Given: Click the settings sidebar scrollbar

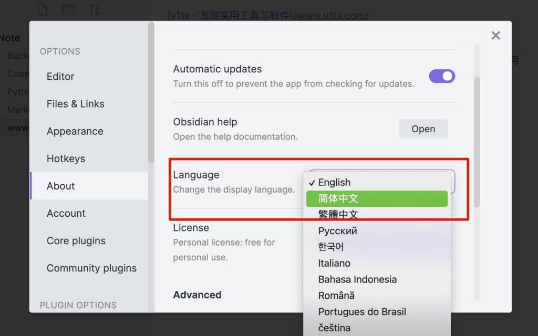Looking at the screenshot, I should pos(151,92).
